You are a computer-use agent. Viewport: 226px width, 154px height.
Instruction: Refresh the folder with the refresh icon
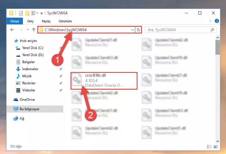pyautogui.click(x=138, y=30)
